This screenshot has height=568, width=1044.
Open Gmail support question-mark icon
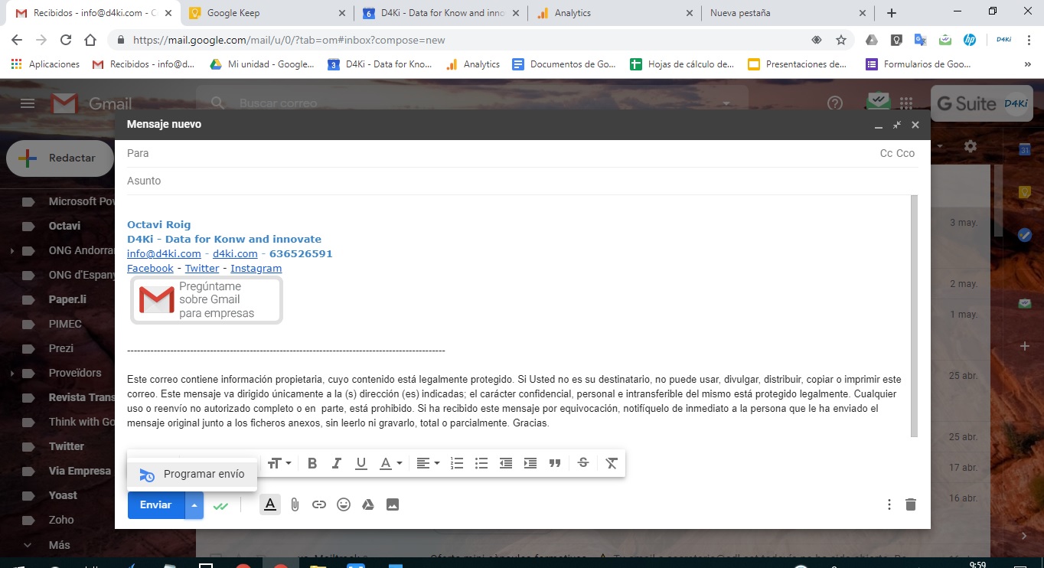coord(835,103)
